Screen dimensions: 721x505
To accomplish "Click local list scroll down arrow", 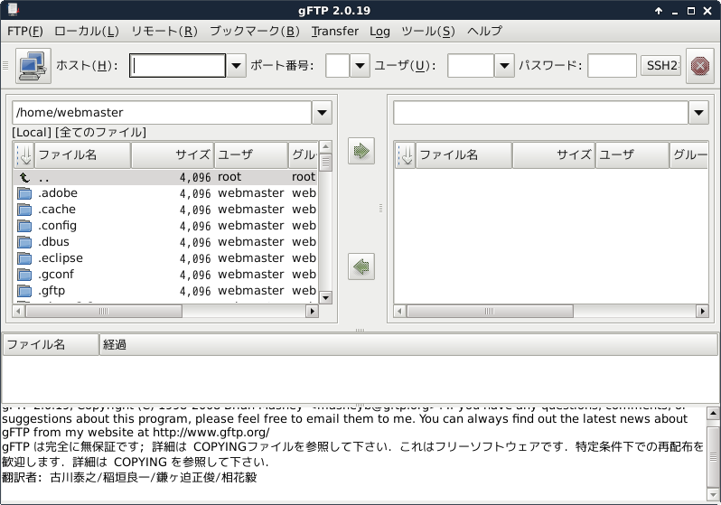I will 325,297.
